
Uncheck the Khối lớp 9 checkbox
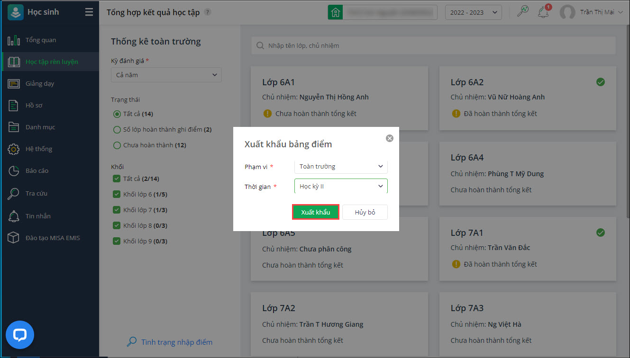(117, 241)
